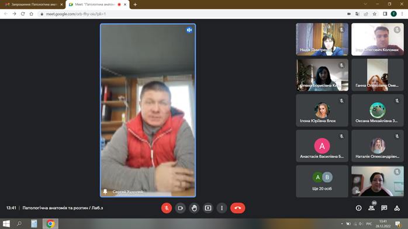Unpin Сергій Худолій's pinned video

tap(105, 192)
